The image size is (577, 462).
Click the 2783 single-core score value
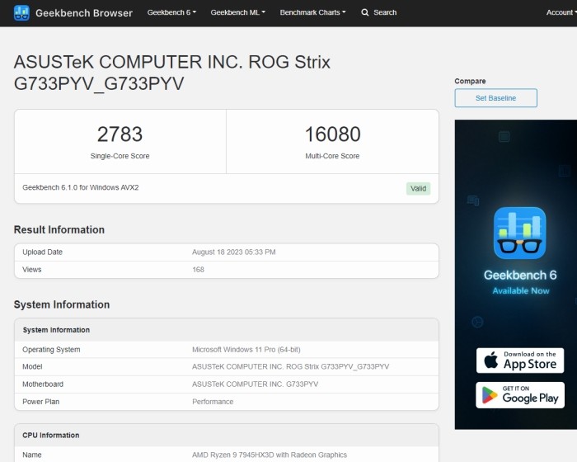(120, 134)
